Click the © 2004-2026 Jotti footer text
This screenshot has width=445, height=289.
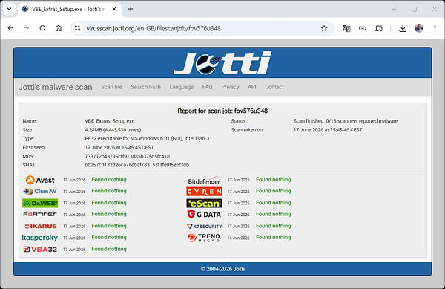tap(222, 269)
